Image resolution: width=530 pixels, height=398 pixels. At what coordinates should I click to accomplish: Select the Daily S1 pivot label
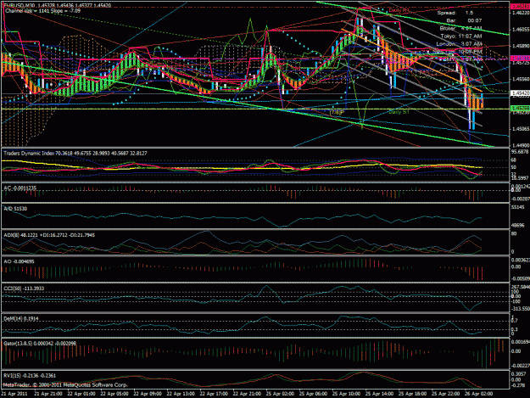point(399,111)
